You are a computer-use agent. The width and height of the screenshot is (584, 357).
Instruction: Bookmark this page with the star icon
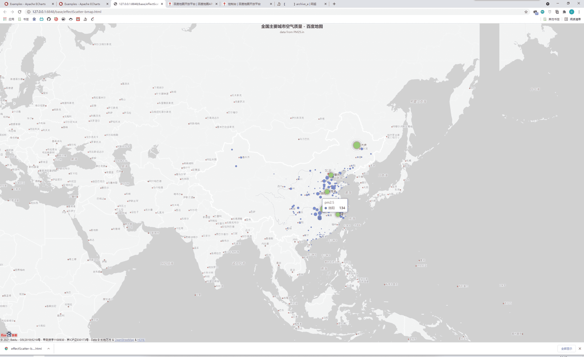[526, 12]
